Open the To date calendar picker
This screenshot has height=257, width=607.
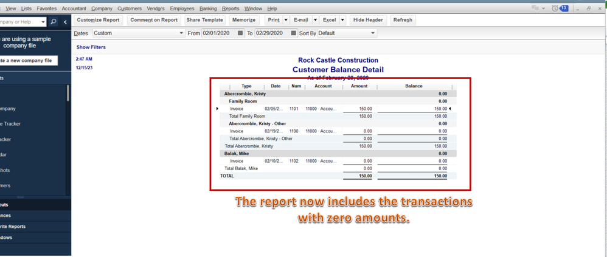293,33
